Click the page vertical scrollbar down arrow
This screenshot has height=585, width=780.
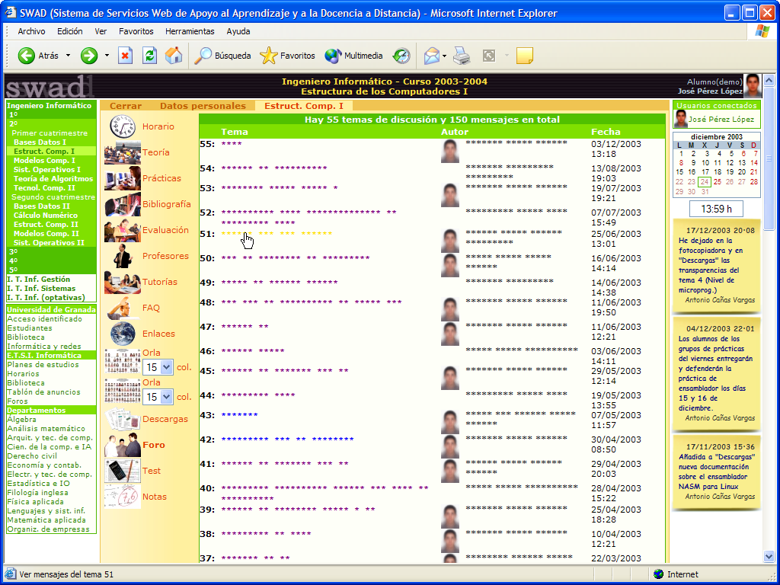[769, 557]
